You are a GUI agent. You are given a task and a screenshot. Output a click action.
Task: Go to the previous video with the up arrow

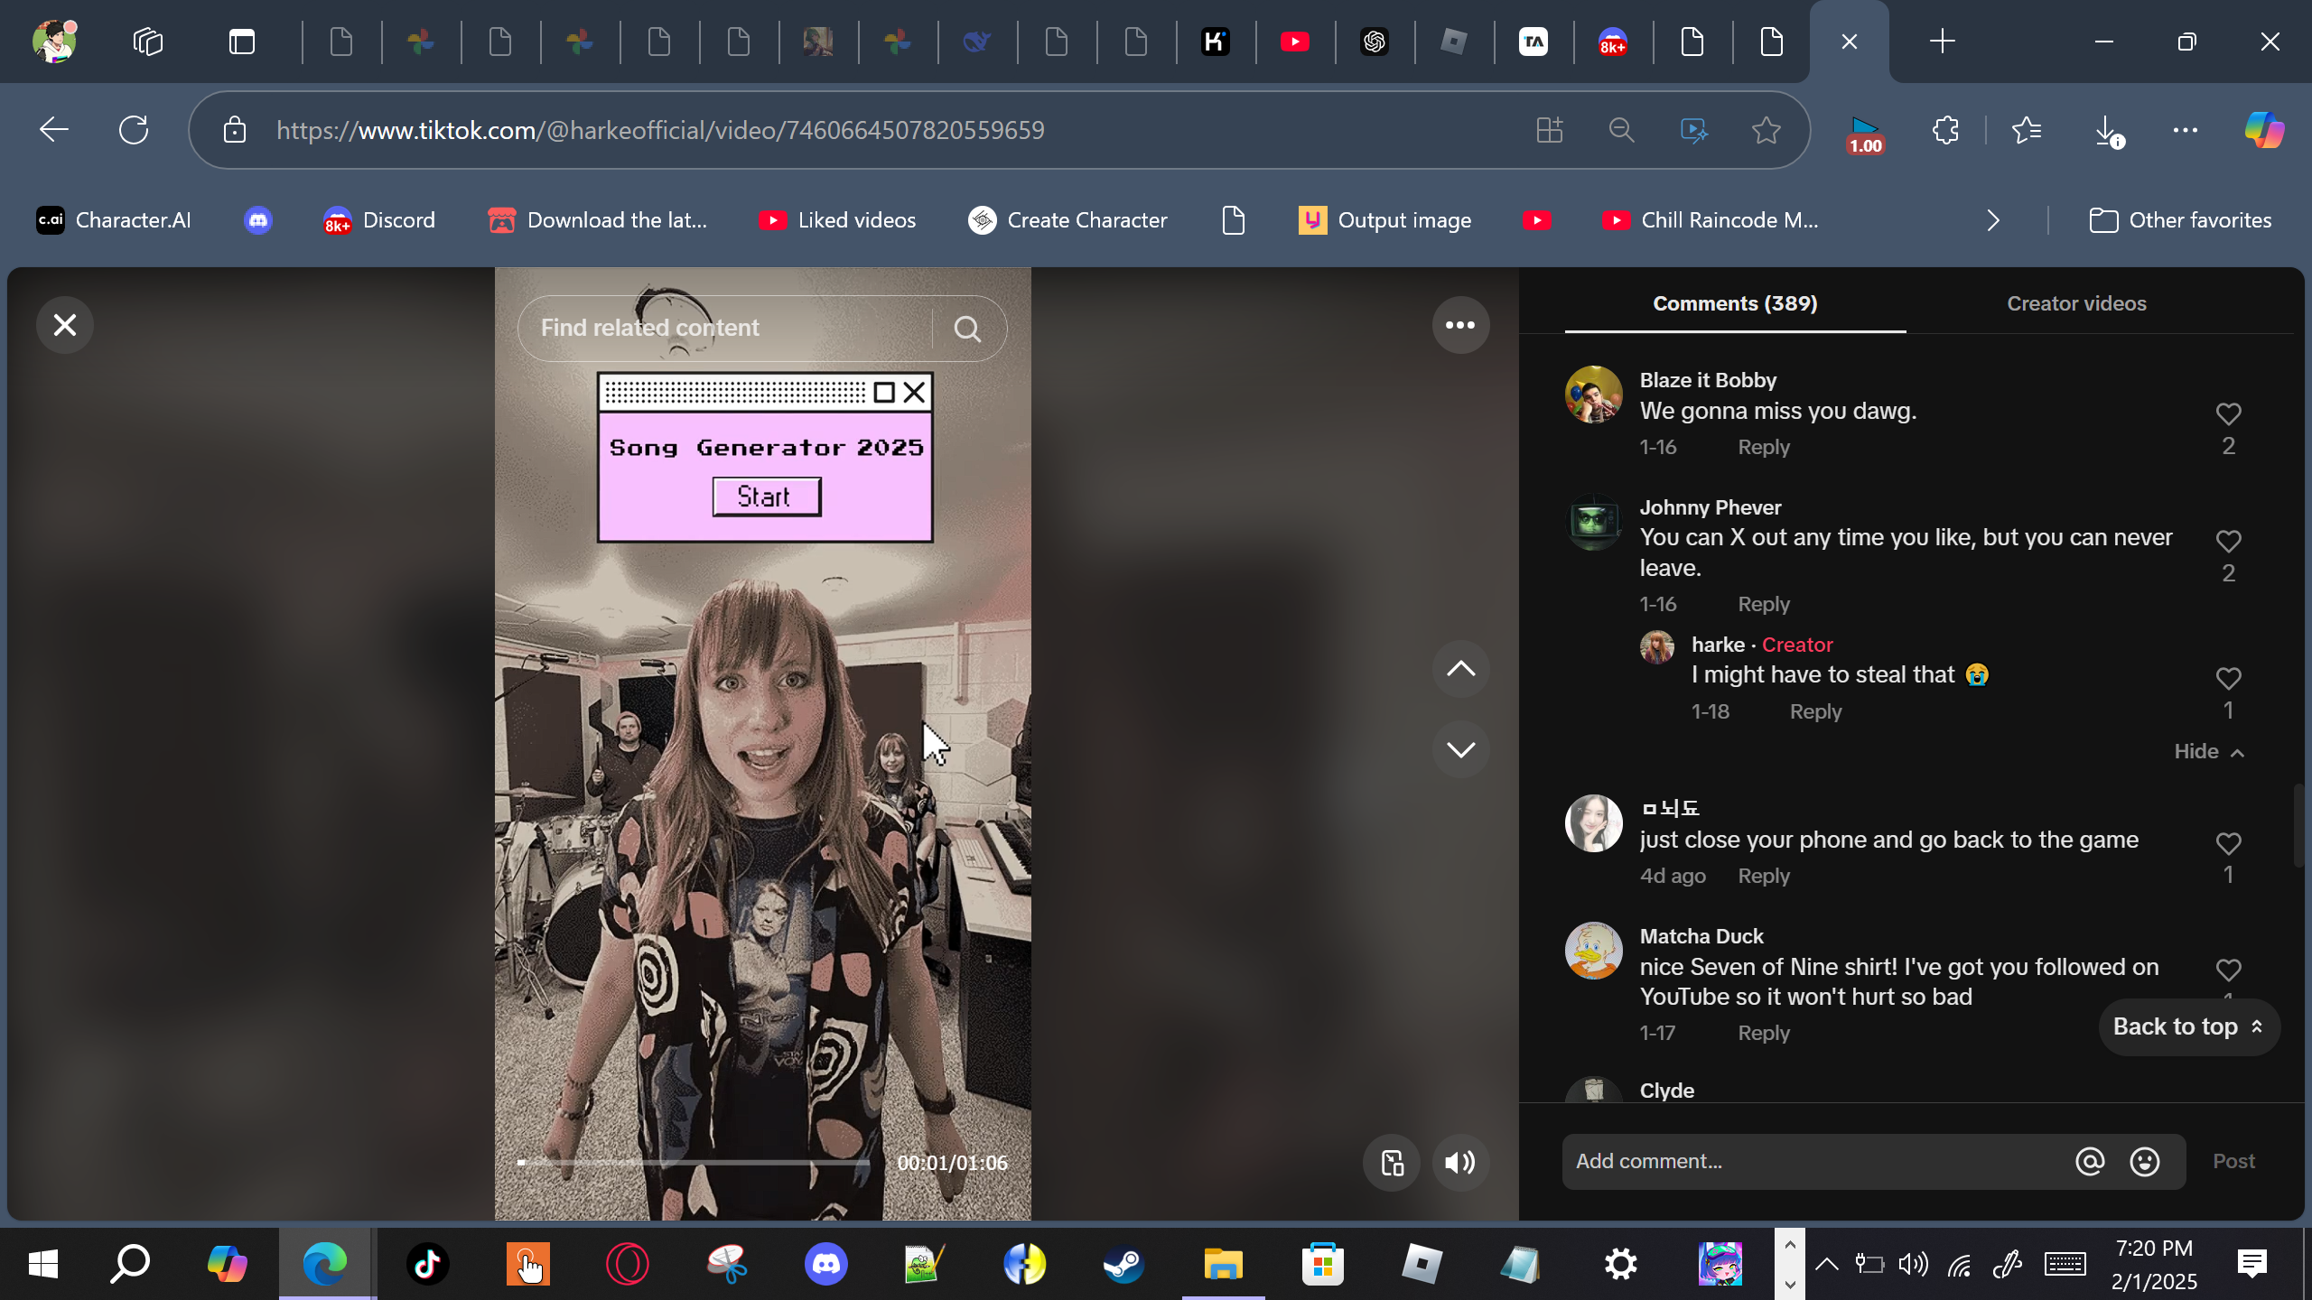point(1459,669)
